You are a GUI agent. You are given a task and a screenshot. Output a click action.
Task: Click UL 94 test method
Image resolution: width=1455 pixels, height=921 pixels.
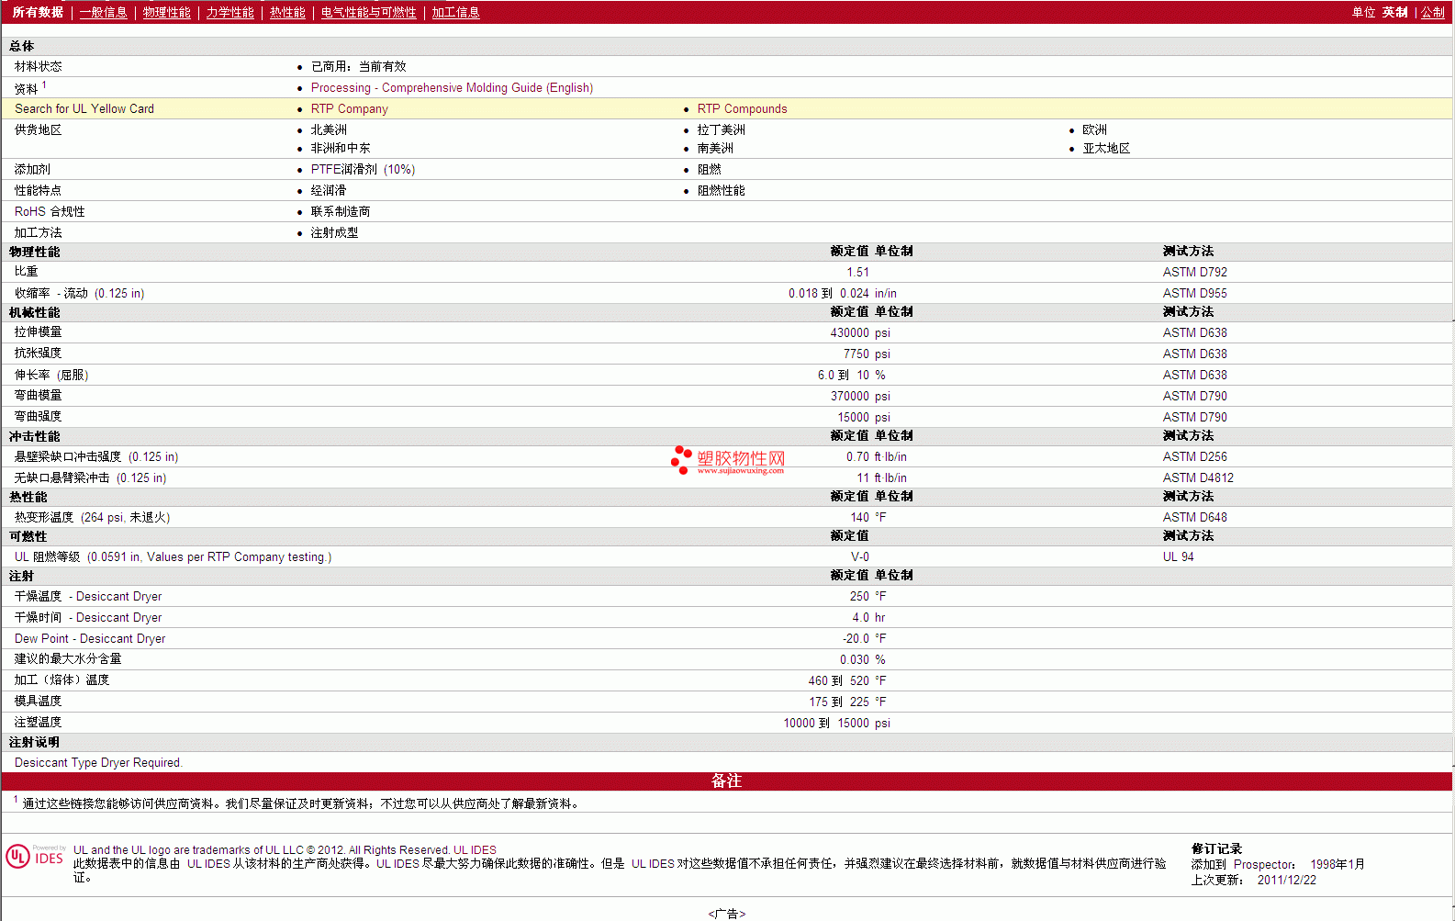tap(1178, 557)
